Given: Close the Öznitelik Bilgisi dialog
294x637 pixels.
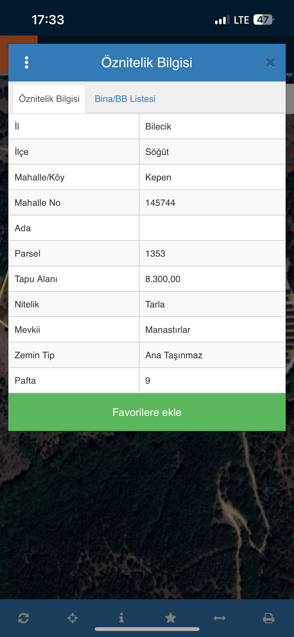Looking at the screenshot, I should point(270,63).
